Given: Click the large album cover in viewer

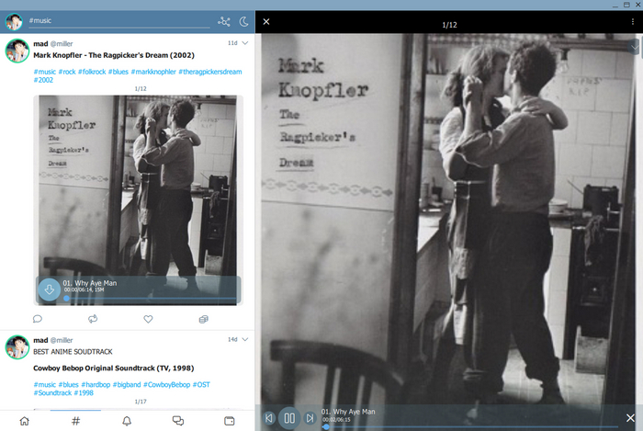Looking at the screenshot, I should tap(448, 219).
